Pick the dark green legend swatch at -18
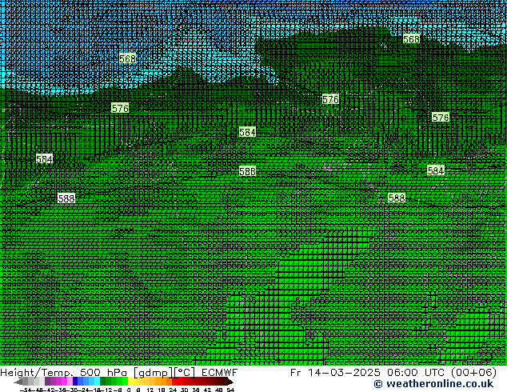This screenshot has width=507, height=392. [103, 382]
